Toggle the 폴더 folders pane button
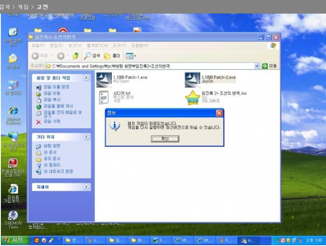The width and height of the screenshot is (326, 246). coord(112,56)
